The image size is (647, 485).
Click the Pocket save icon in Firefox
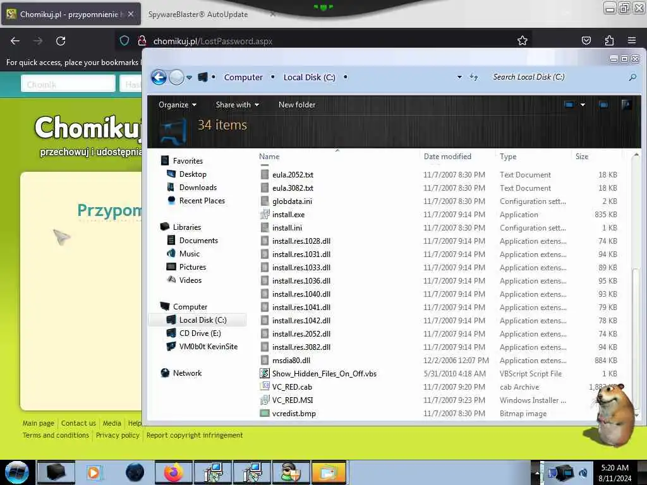tap(586, 40)
